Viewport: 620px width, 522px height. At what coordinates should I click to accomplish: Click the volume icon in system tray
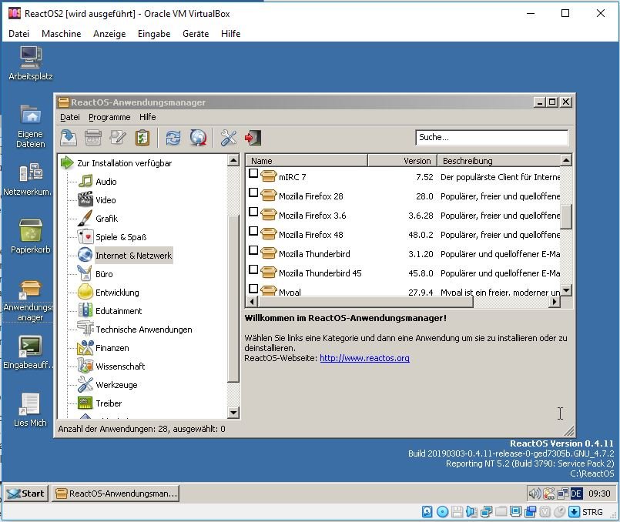pos(534,494)
